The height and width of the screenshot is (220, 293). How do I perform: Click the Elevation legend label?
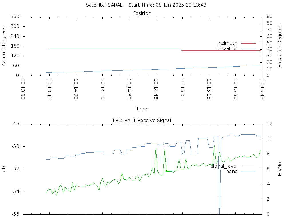click(227, 49)
